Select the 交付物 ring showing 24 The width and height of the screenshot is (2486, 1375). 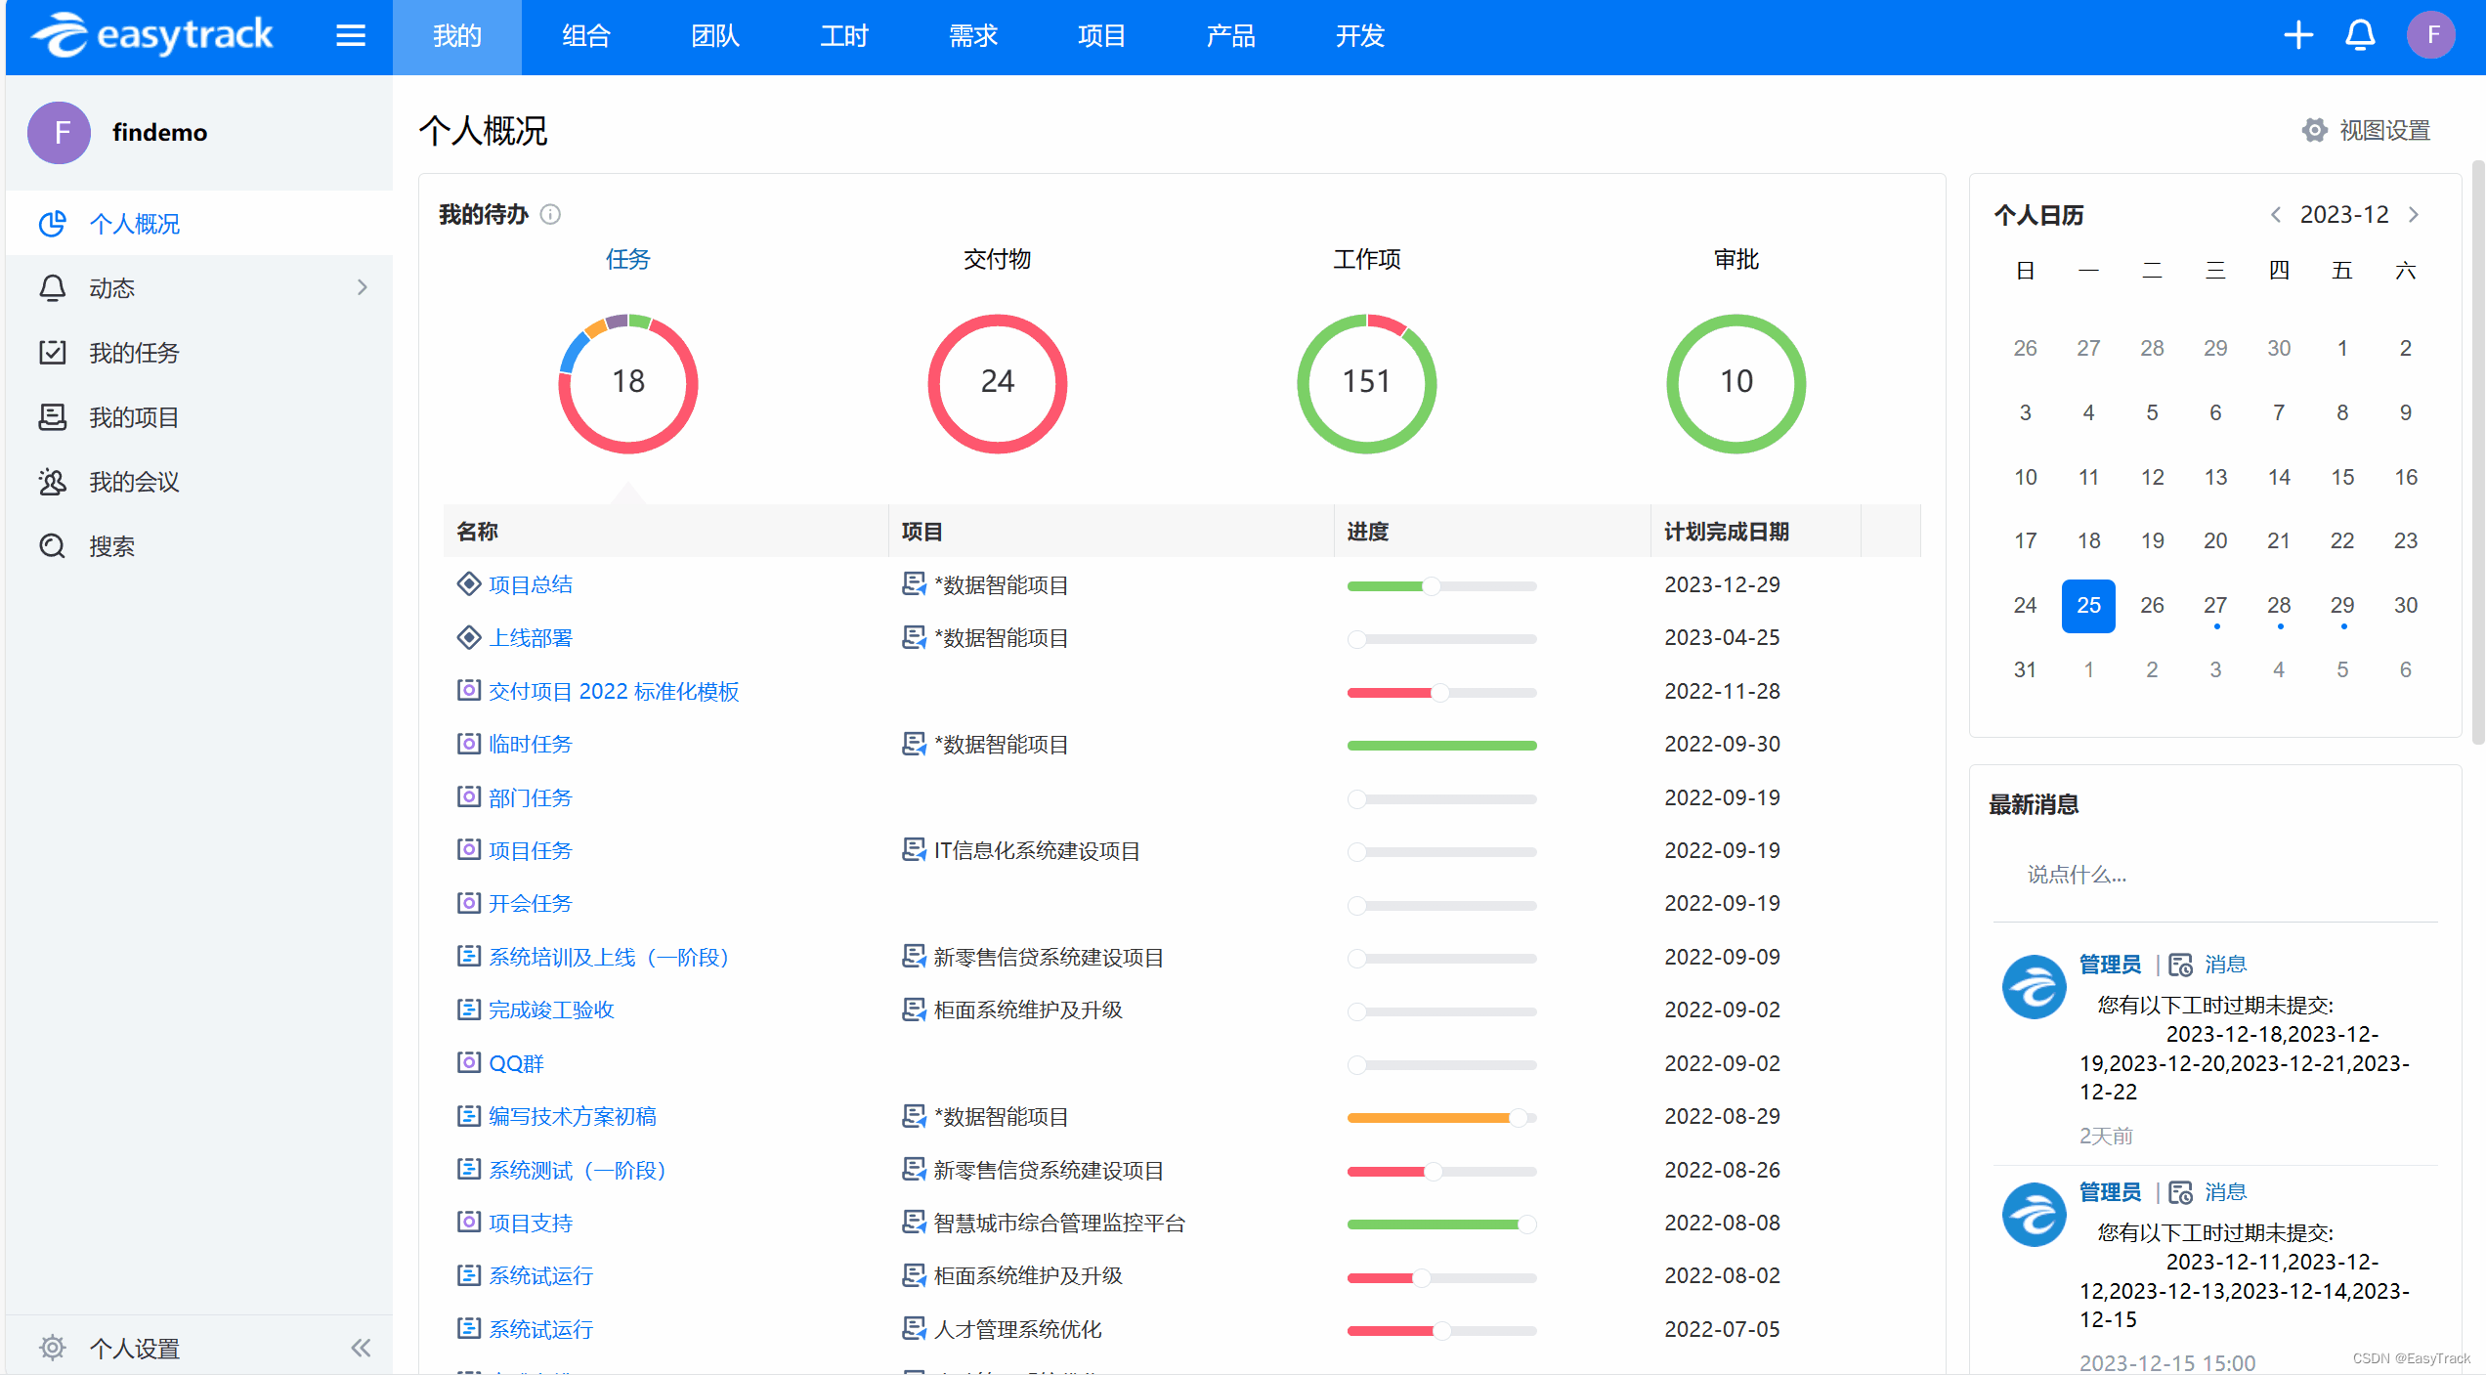point(997,382)
